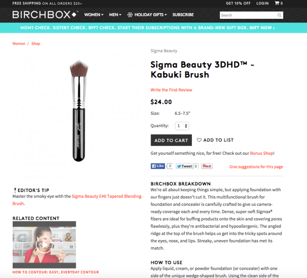This screenshot has height=278, width=307.
Task: Expand the Men menu dropdown
Action: point(115,15)
